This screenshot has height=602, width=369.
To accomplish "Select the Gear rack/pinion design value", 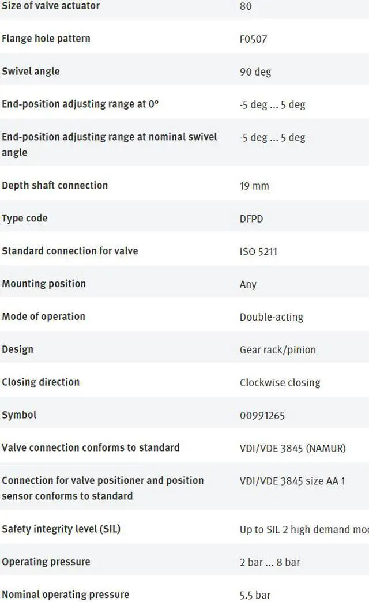I will (x=278, y=350).
